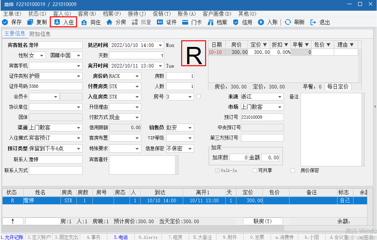Screen dimensions: 377x240
Task: Click the 刷新 refresh icon
Action: [x=288, y=22]
